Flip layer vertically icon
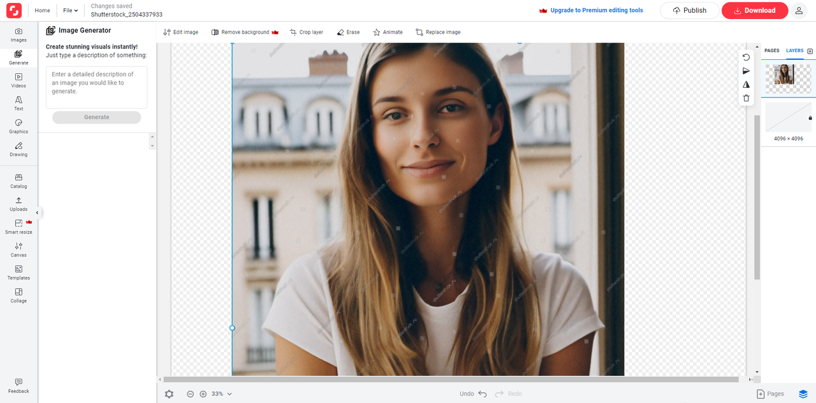 click(747, 71)
